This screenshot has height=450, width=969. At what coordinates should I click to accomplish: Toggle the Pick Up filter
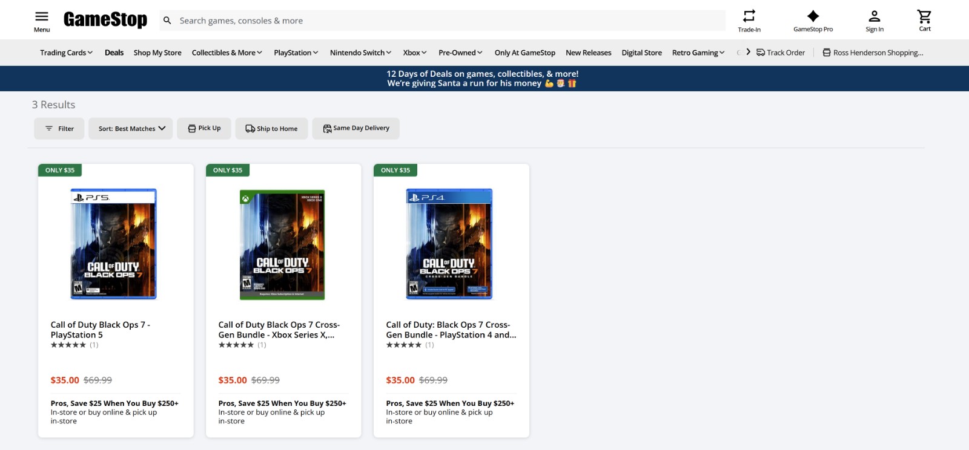coord(204,128)
